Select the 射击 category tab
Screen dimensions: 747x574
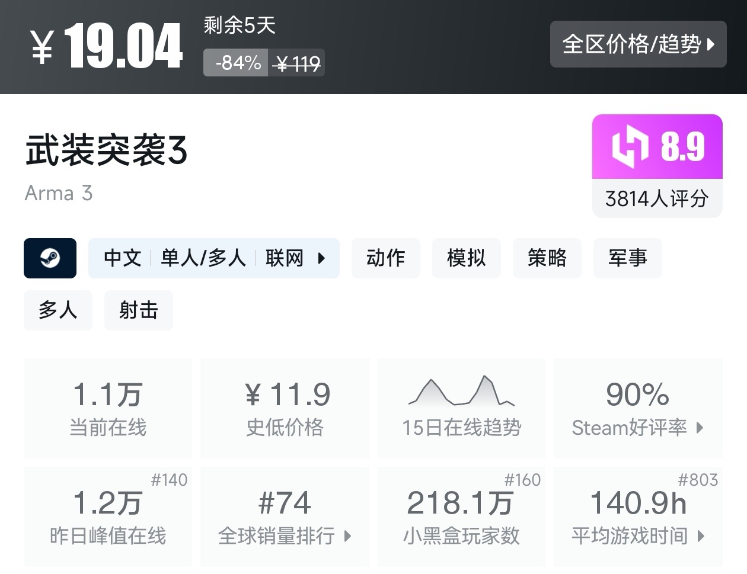[138, 310]
